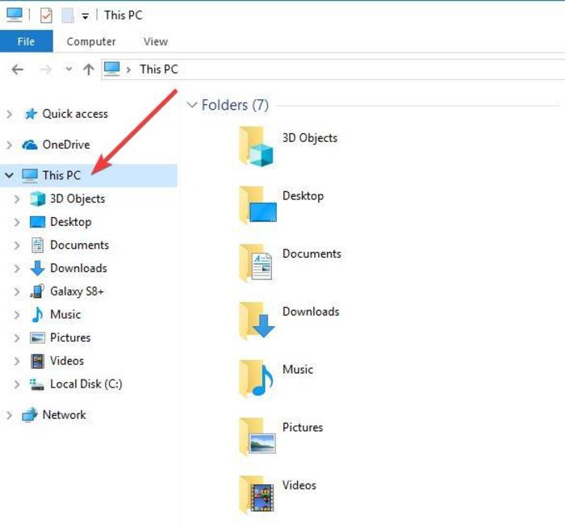The height and width of the screenshot is (524, 565).
Task: Click the Pictures label in main pane
Action: coord(303,427)
